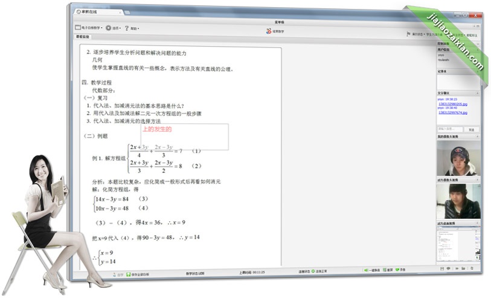The height and width of the screenshot is (298, 491).
Task: Click the chat timestamp yoyo 19:38:40
Action: (x=448, y=108)
